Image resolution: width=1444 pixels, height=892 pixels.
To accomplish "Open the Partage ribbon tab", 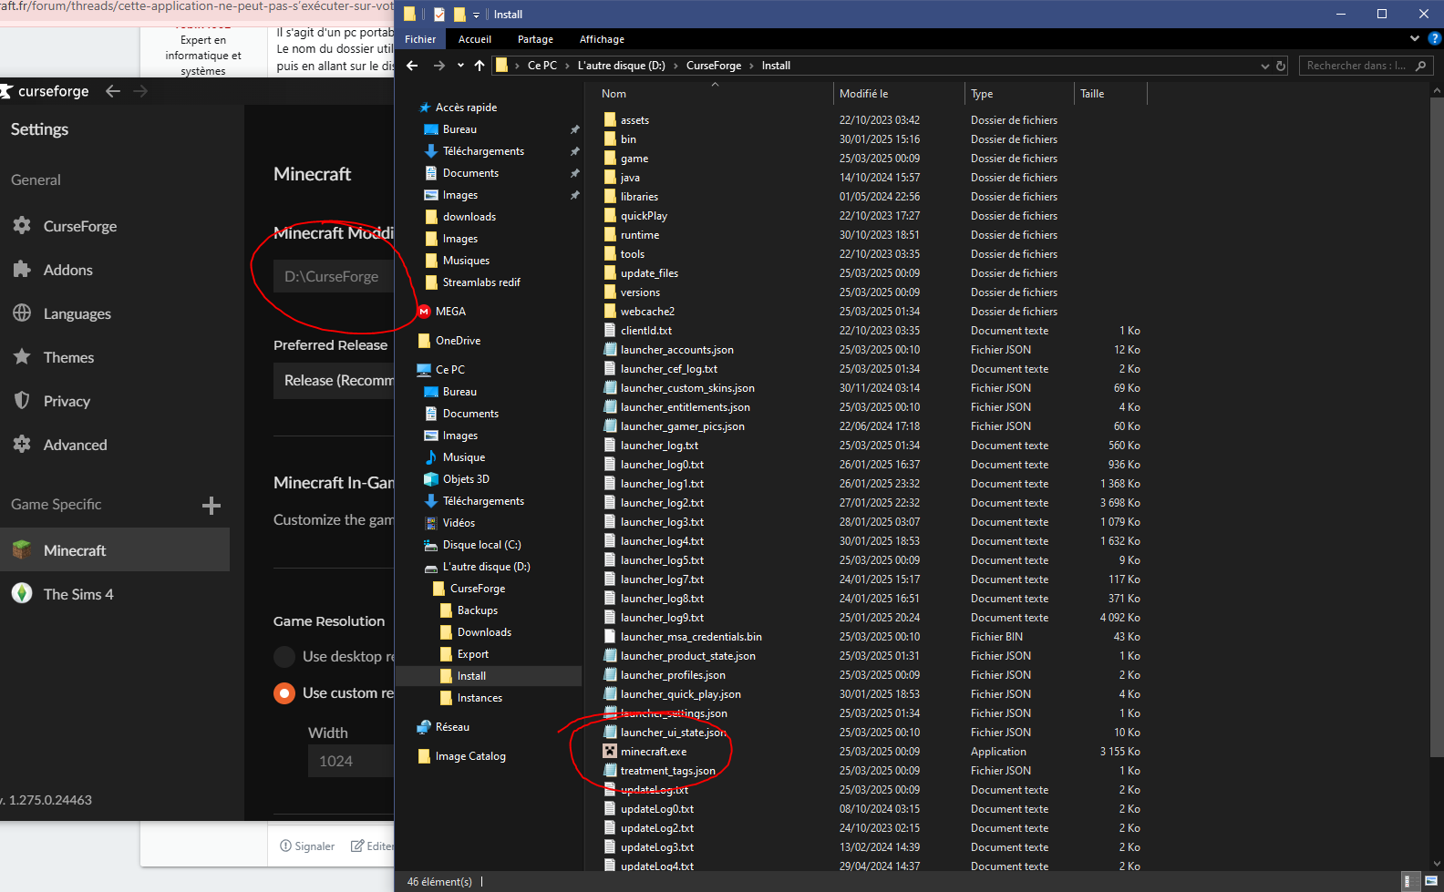I will coord(535,39).
